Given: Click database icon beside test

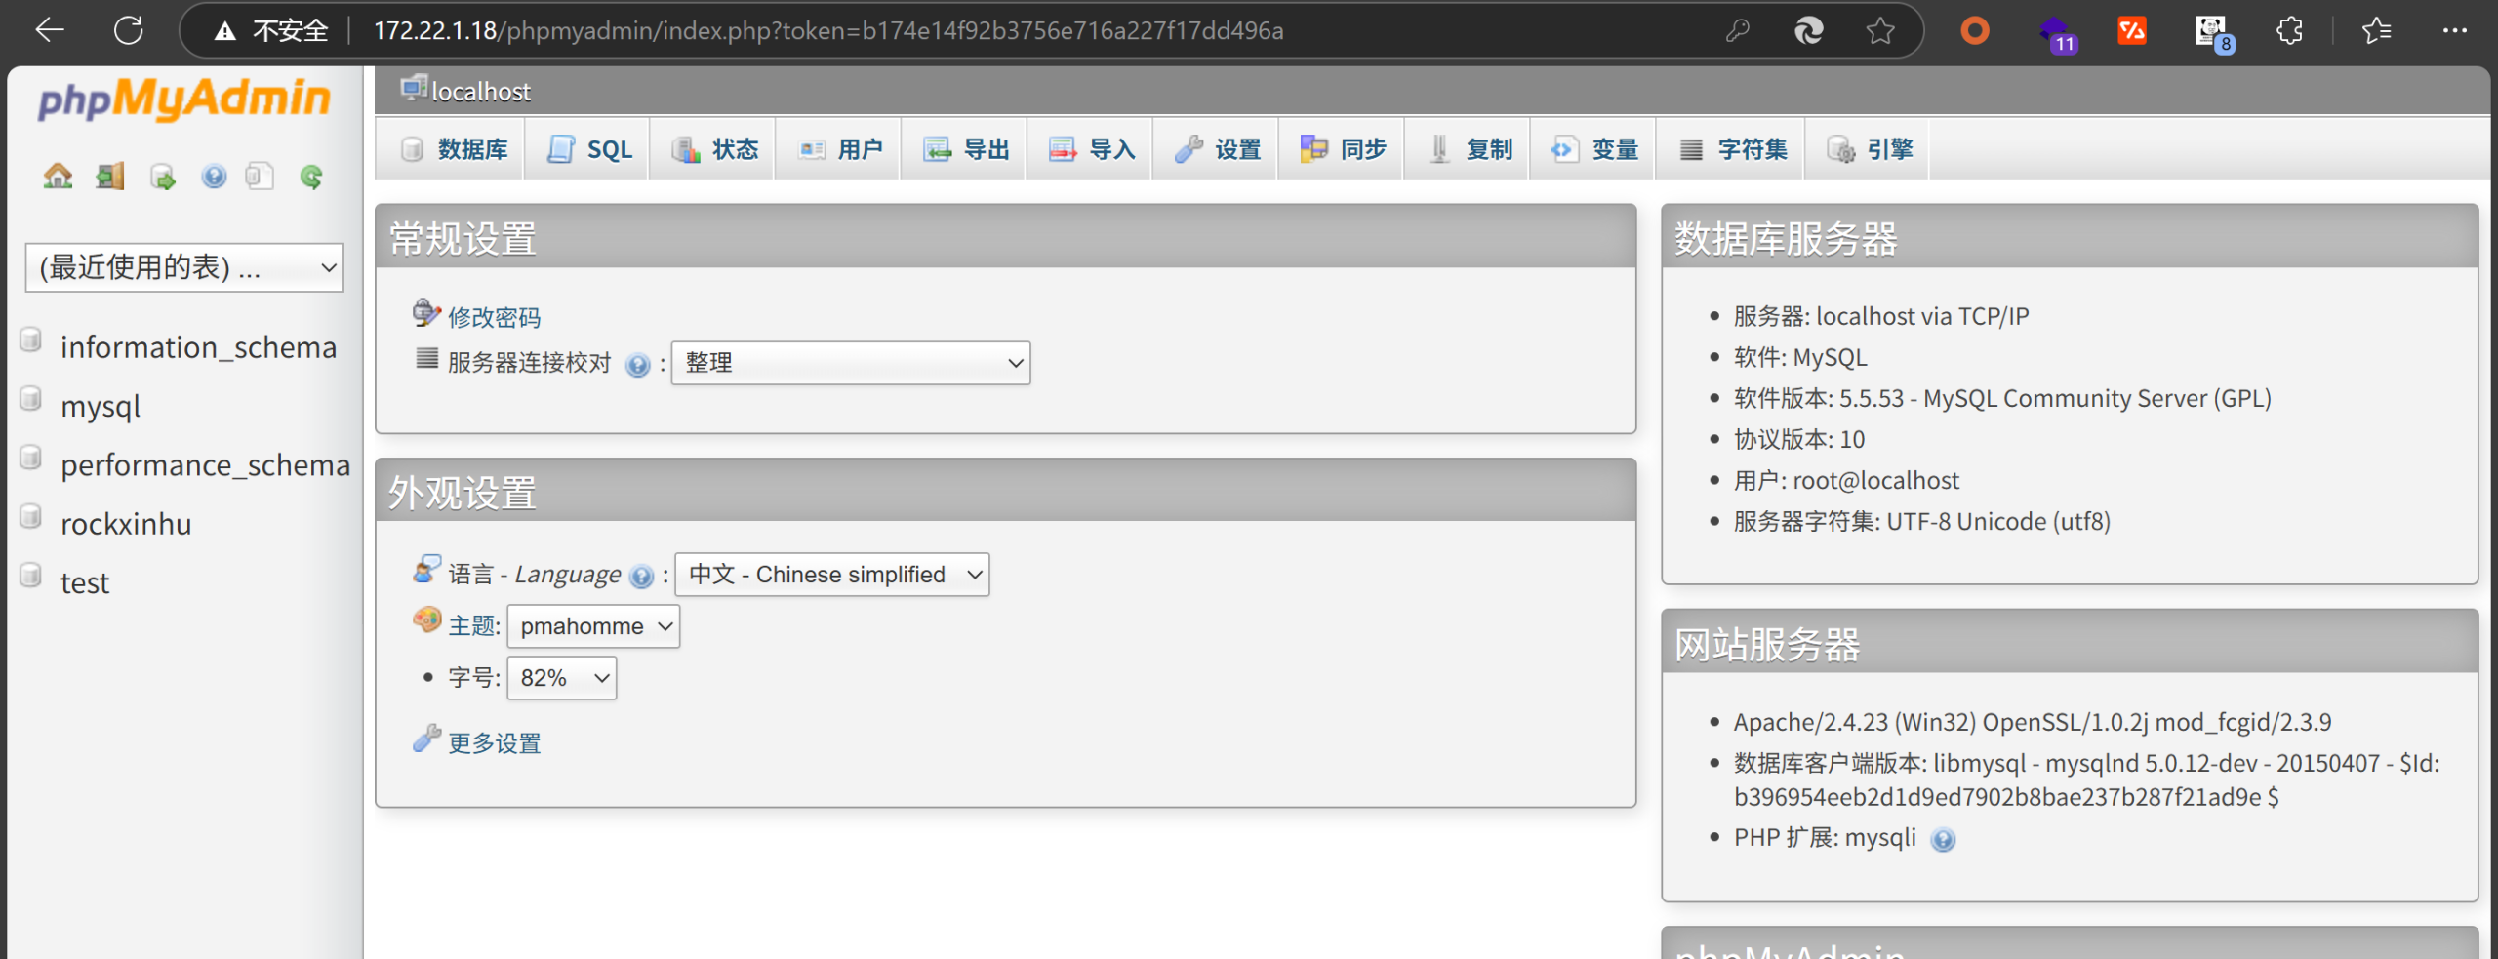Looking at the screenshot, I should point(31,575).
